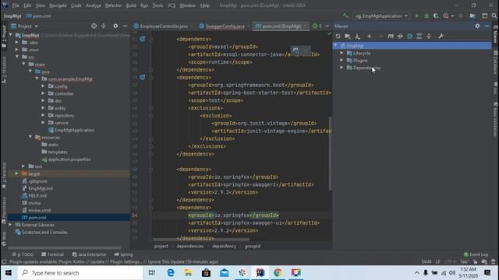The image size is (499, 280).
Task: Click Execute Maven Goal m icon
Action: pos(391,37)
